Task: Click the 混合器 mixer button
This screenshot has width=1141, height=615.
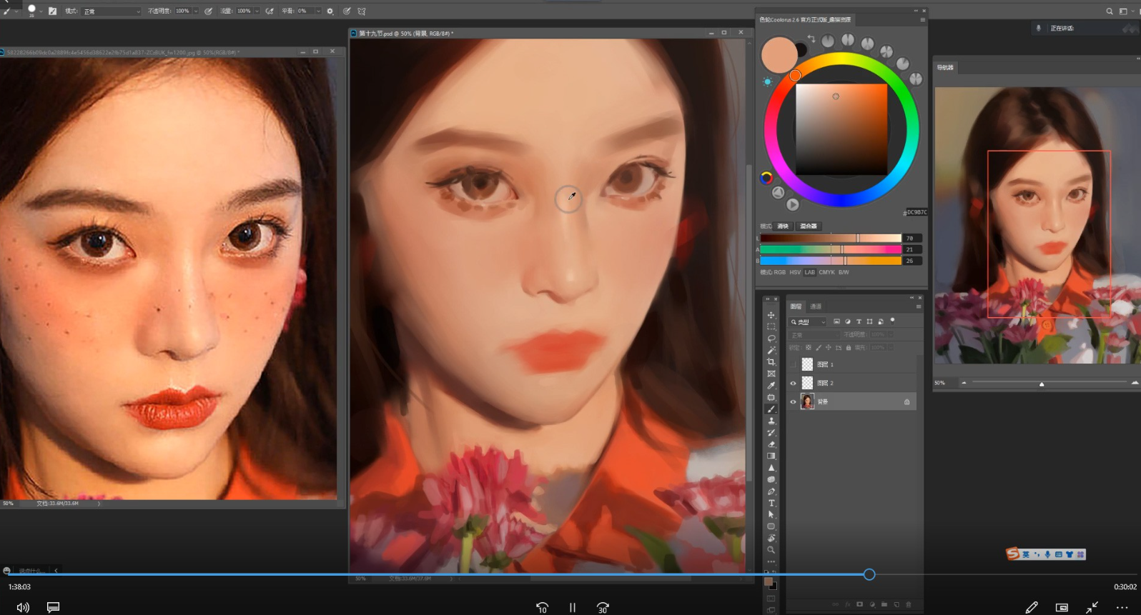Action: (809, 226)
